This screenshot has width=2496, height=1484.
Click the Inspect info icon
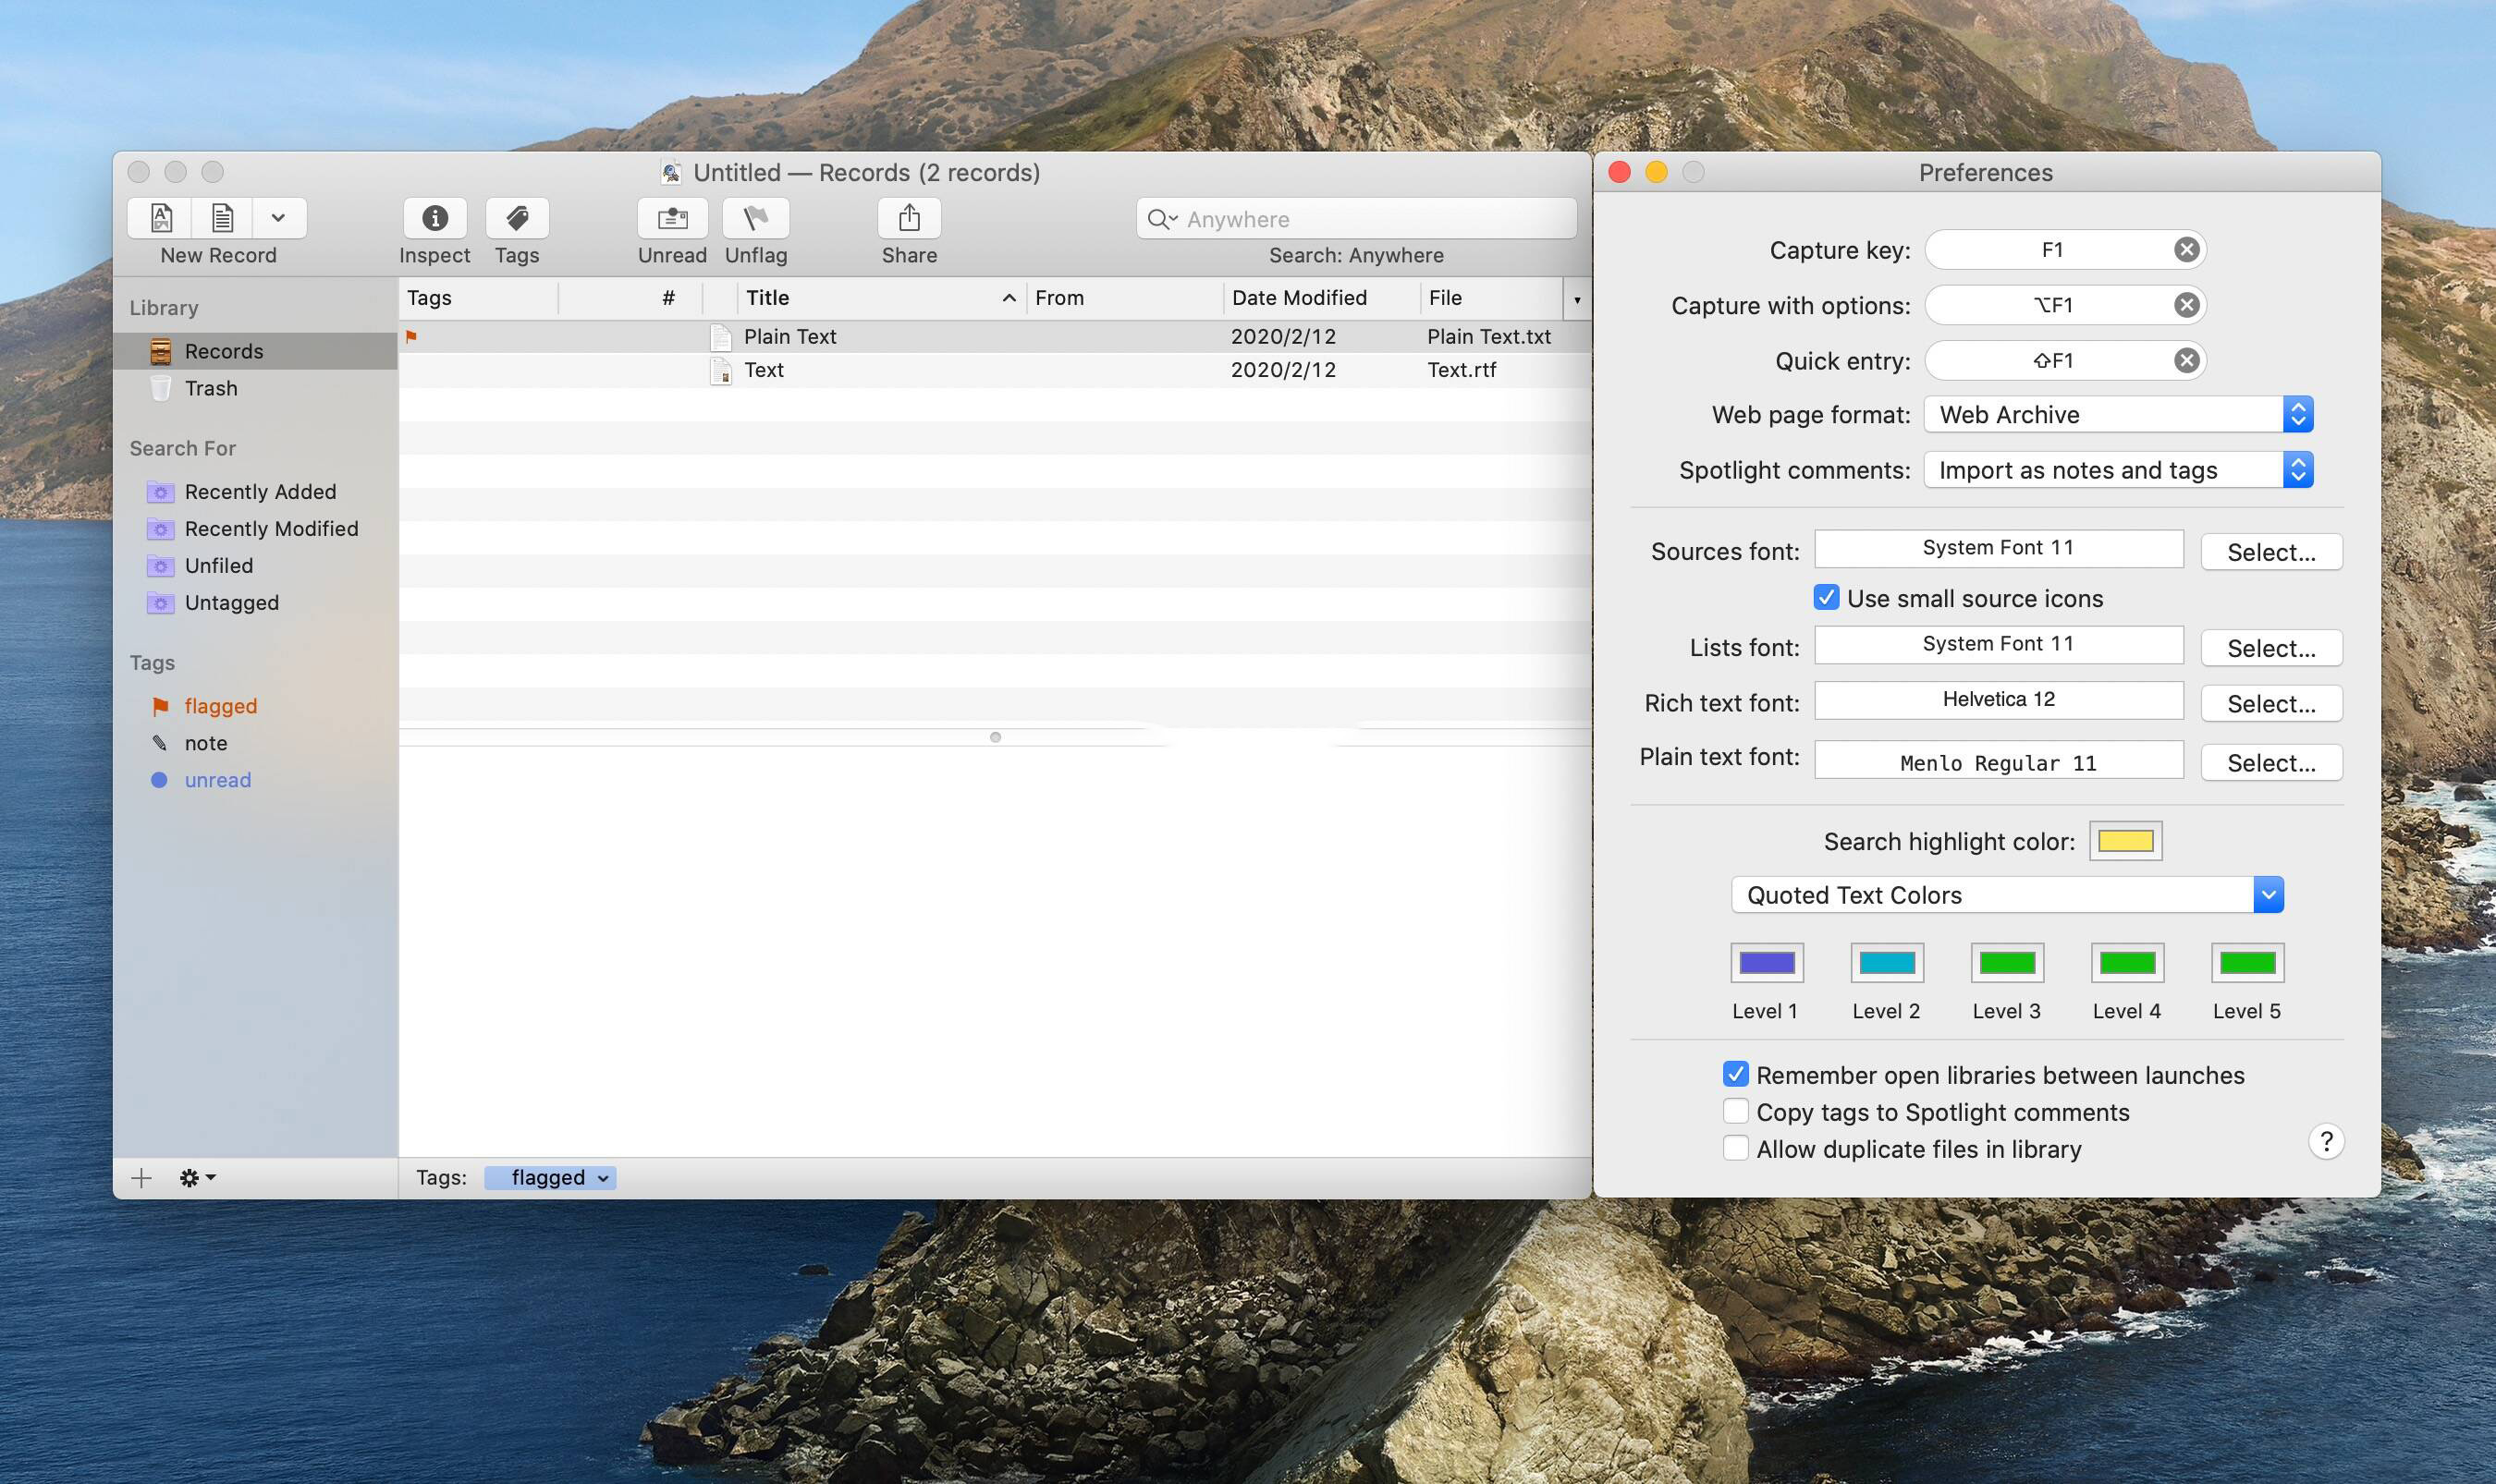tap(434, 218)
